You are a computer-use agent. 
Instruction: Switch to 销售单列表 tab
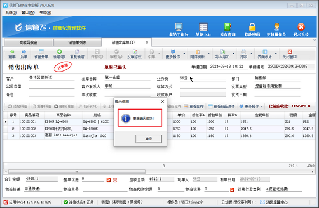pyautogui.click(x=77, y=42)
